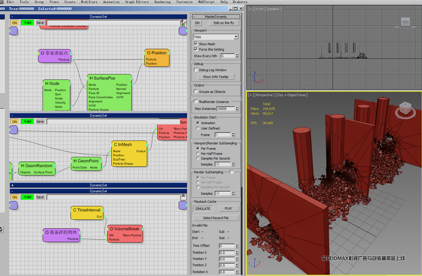Select the purple 准备碎的物体 group node
This screenshot has height=276, width=422.
61,235
